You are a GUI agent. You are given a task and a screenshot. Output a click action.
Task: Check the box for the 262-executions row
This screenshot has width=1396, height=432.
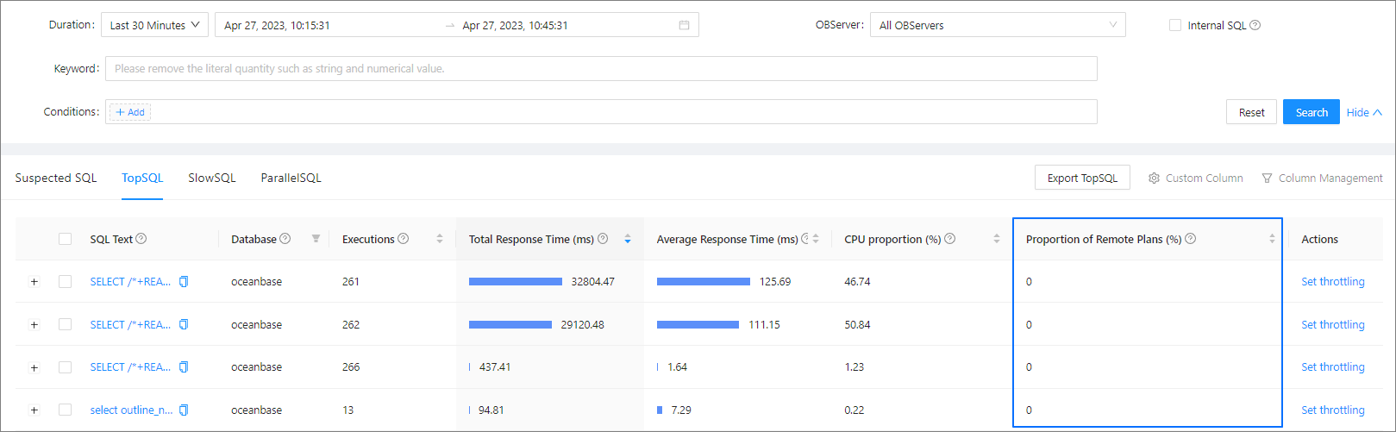[65, 324]
